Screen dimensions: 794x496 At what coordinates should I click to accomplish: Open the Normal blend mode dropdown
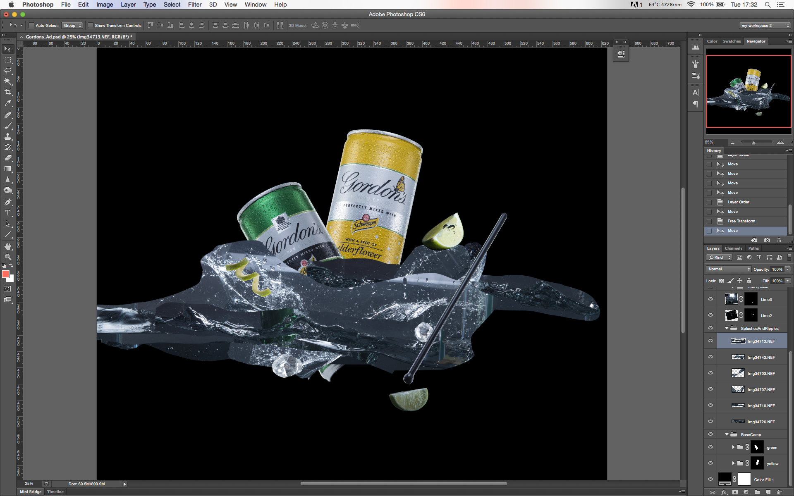pos(729,269)
